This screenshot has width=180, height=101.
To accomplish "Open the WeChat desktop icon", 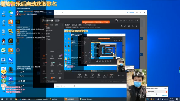I will 11,13.
